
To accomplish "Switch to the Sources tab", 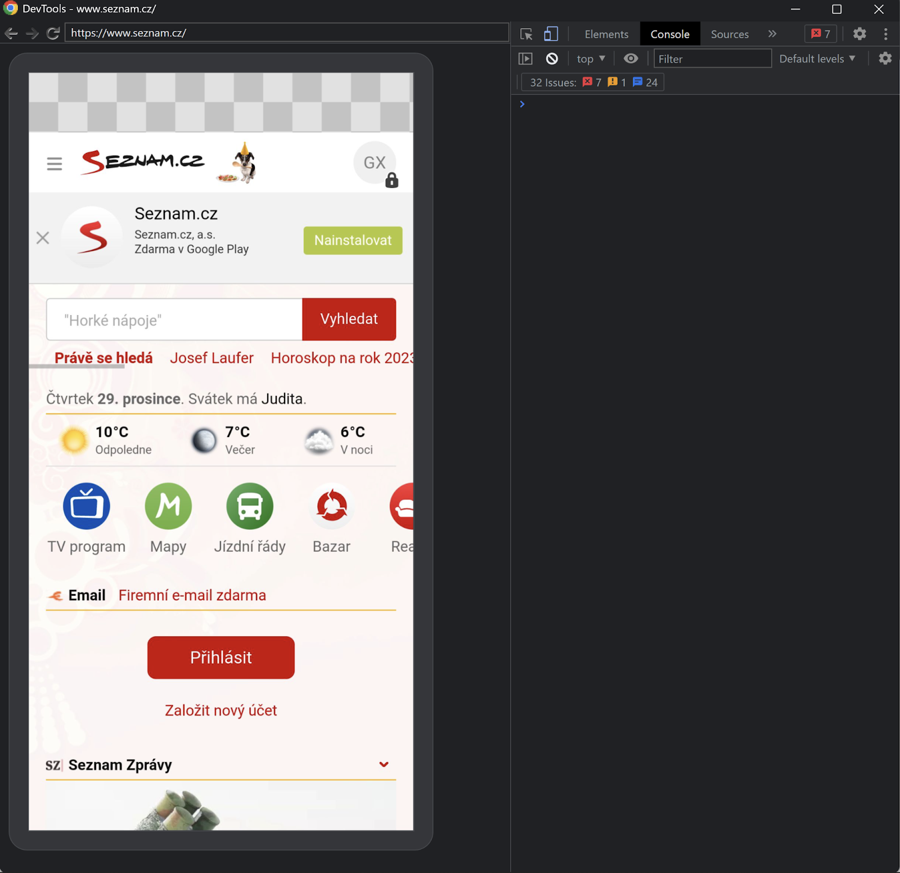I will (x=728, y=34).
